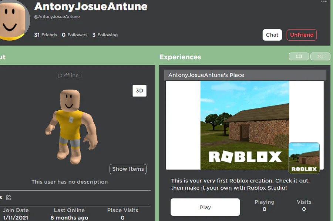Click the Chat button

click(x=272, y=35)
